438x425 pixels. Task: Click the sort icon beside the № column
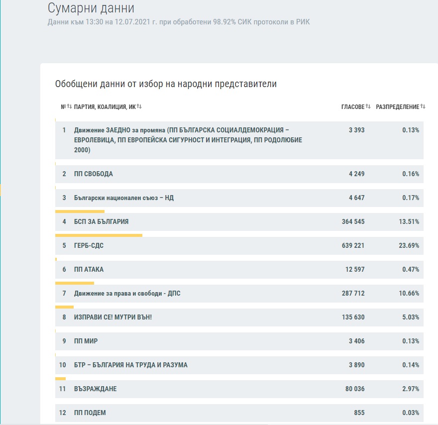69,107
